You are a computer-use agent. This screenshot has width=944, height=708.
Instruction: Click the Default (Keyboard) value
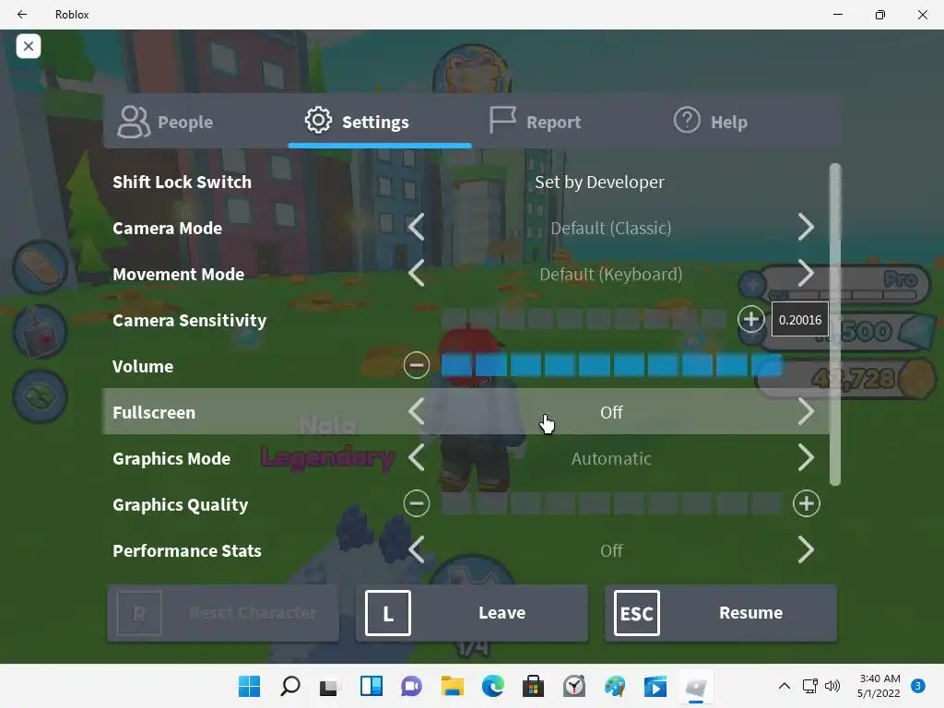pos(611,275)
